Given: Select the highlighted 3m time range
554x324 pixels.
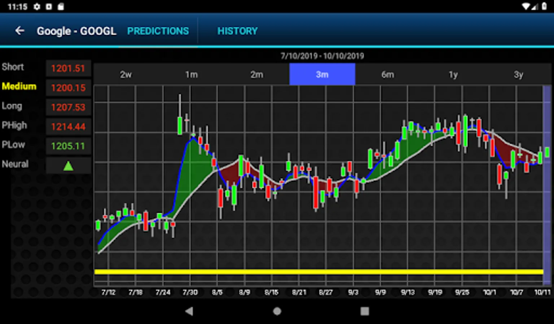Looking at the screenshot, I should [322, 75].
